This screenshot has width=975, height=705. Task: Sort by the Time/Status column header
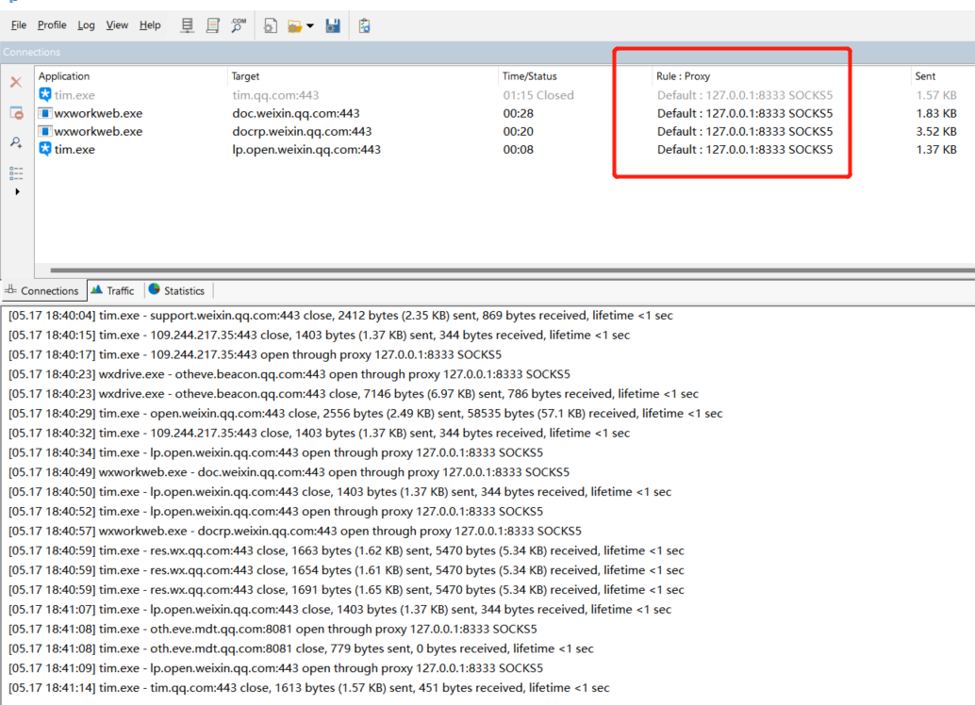coord(529,76)
